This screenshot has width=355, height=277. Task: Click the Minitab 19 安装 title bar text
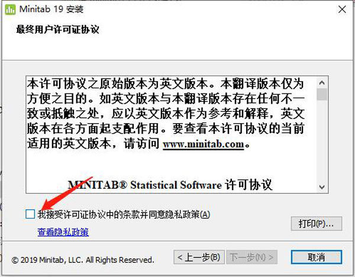tap(51, 9)
